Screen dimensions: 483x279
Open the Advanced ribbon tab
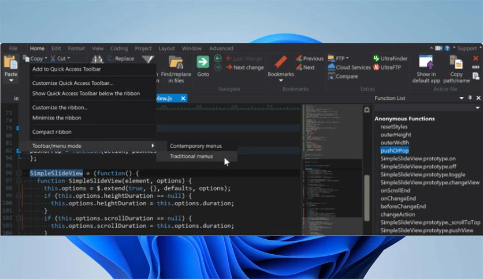coord(221,48)
